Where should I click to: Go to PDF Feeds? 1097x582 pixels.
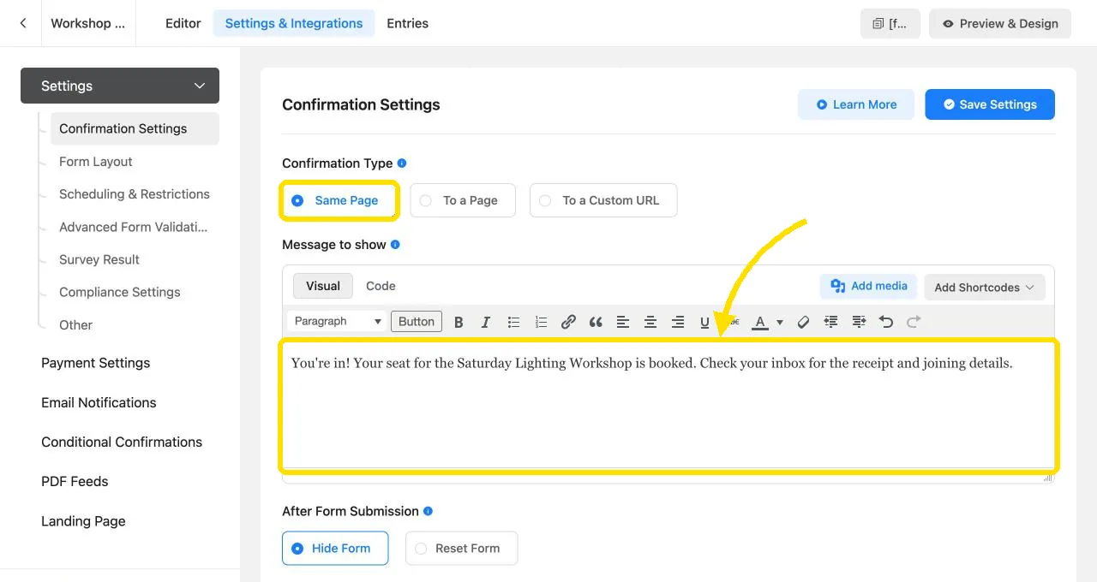75,481
